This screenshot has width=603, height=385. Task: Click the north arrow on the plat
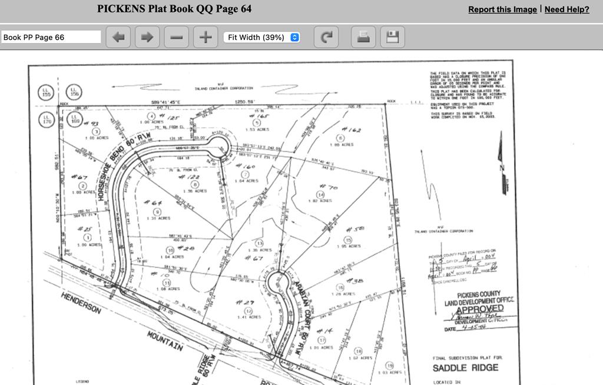(503, 162)
